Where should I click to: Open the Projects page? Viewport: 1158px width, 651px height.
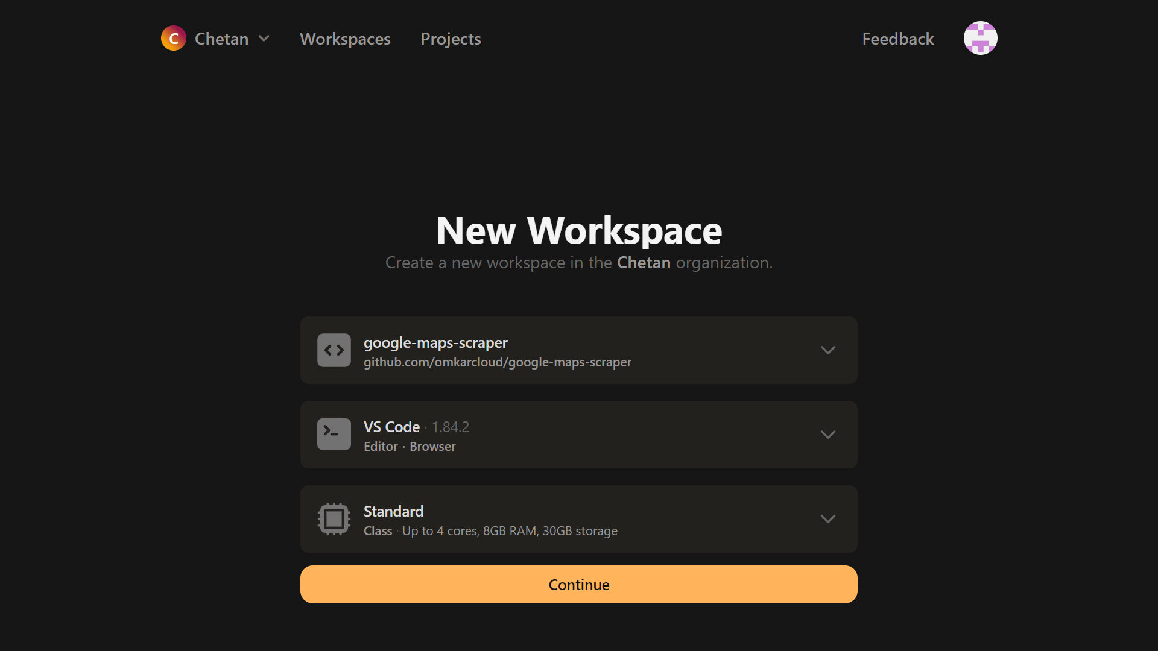point(451,39)
